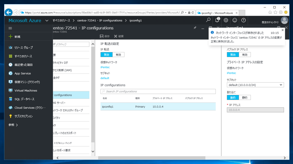Click the default subnet link
This screenshot has height=164, width=293.
click(105, 78)
